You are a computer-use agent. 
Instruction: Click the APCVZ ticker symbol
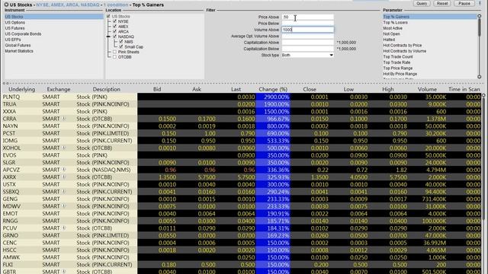coord(11,170)
